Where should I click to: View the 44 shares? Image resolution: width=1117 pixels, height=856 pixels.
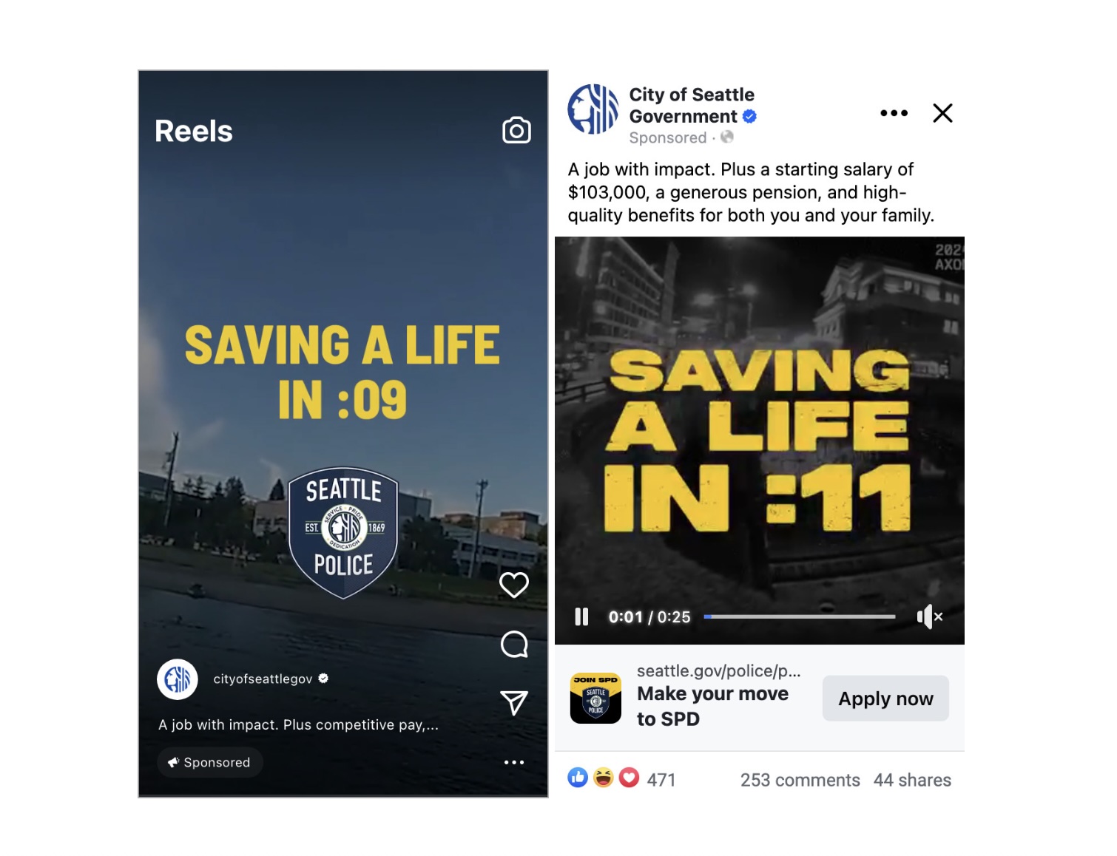[x=912, y=780]
